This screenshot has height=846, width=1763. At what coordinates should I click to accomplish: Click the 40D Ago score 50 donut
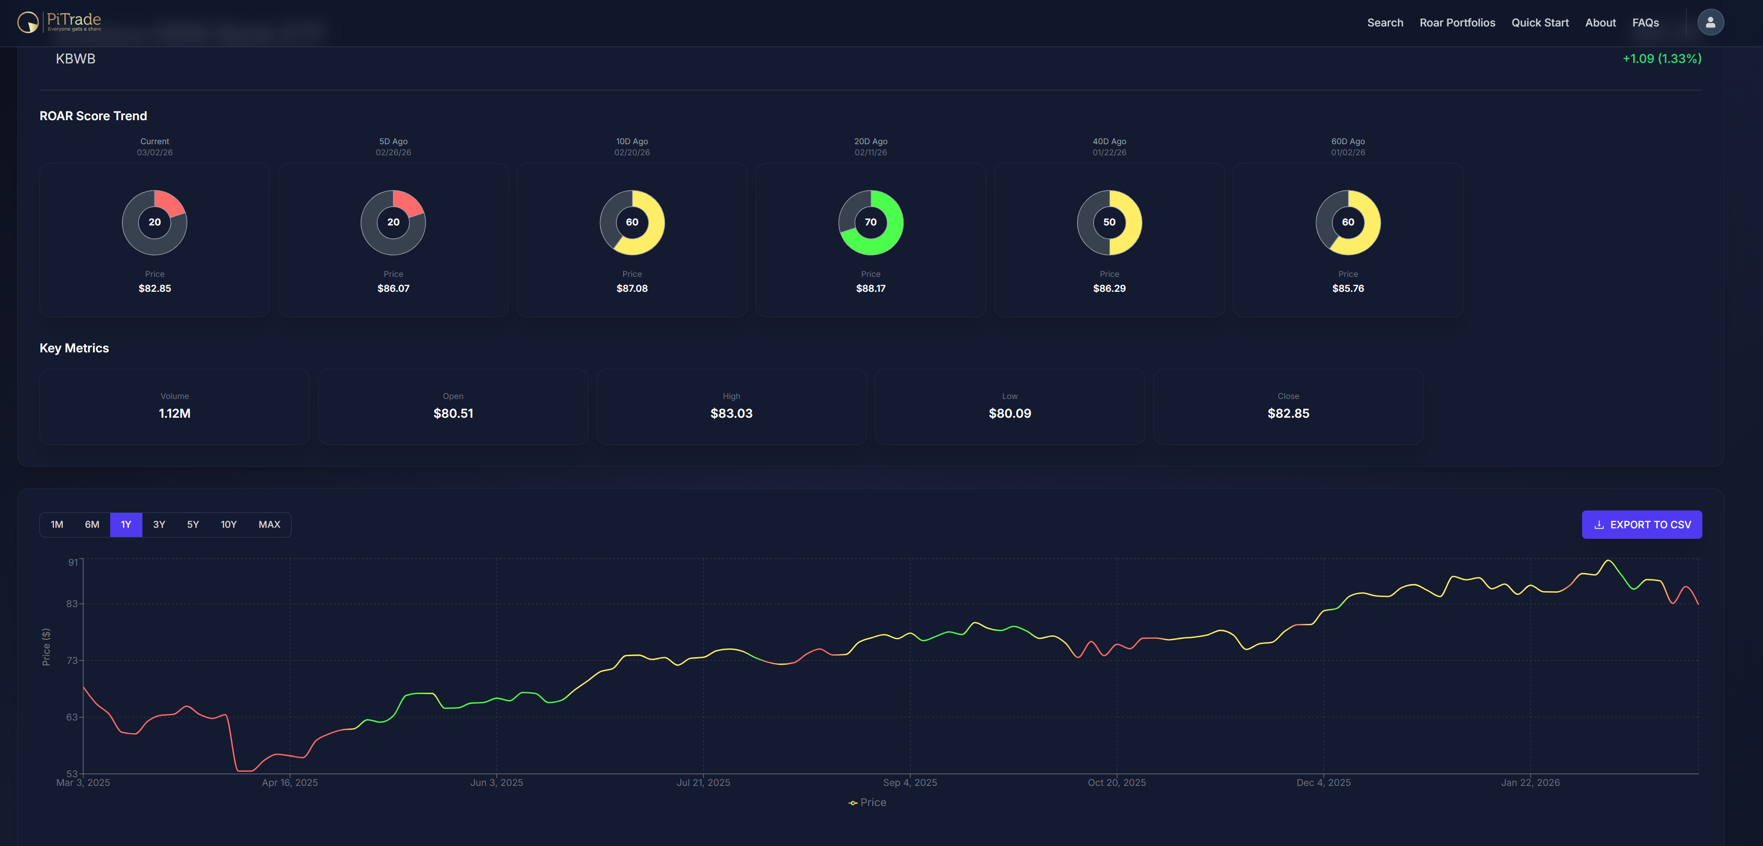(1109, 222)
